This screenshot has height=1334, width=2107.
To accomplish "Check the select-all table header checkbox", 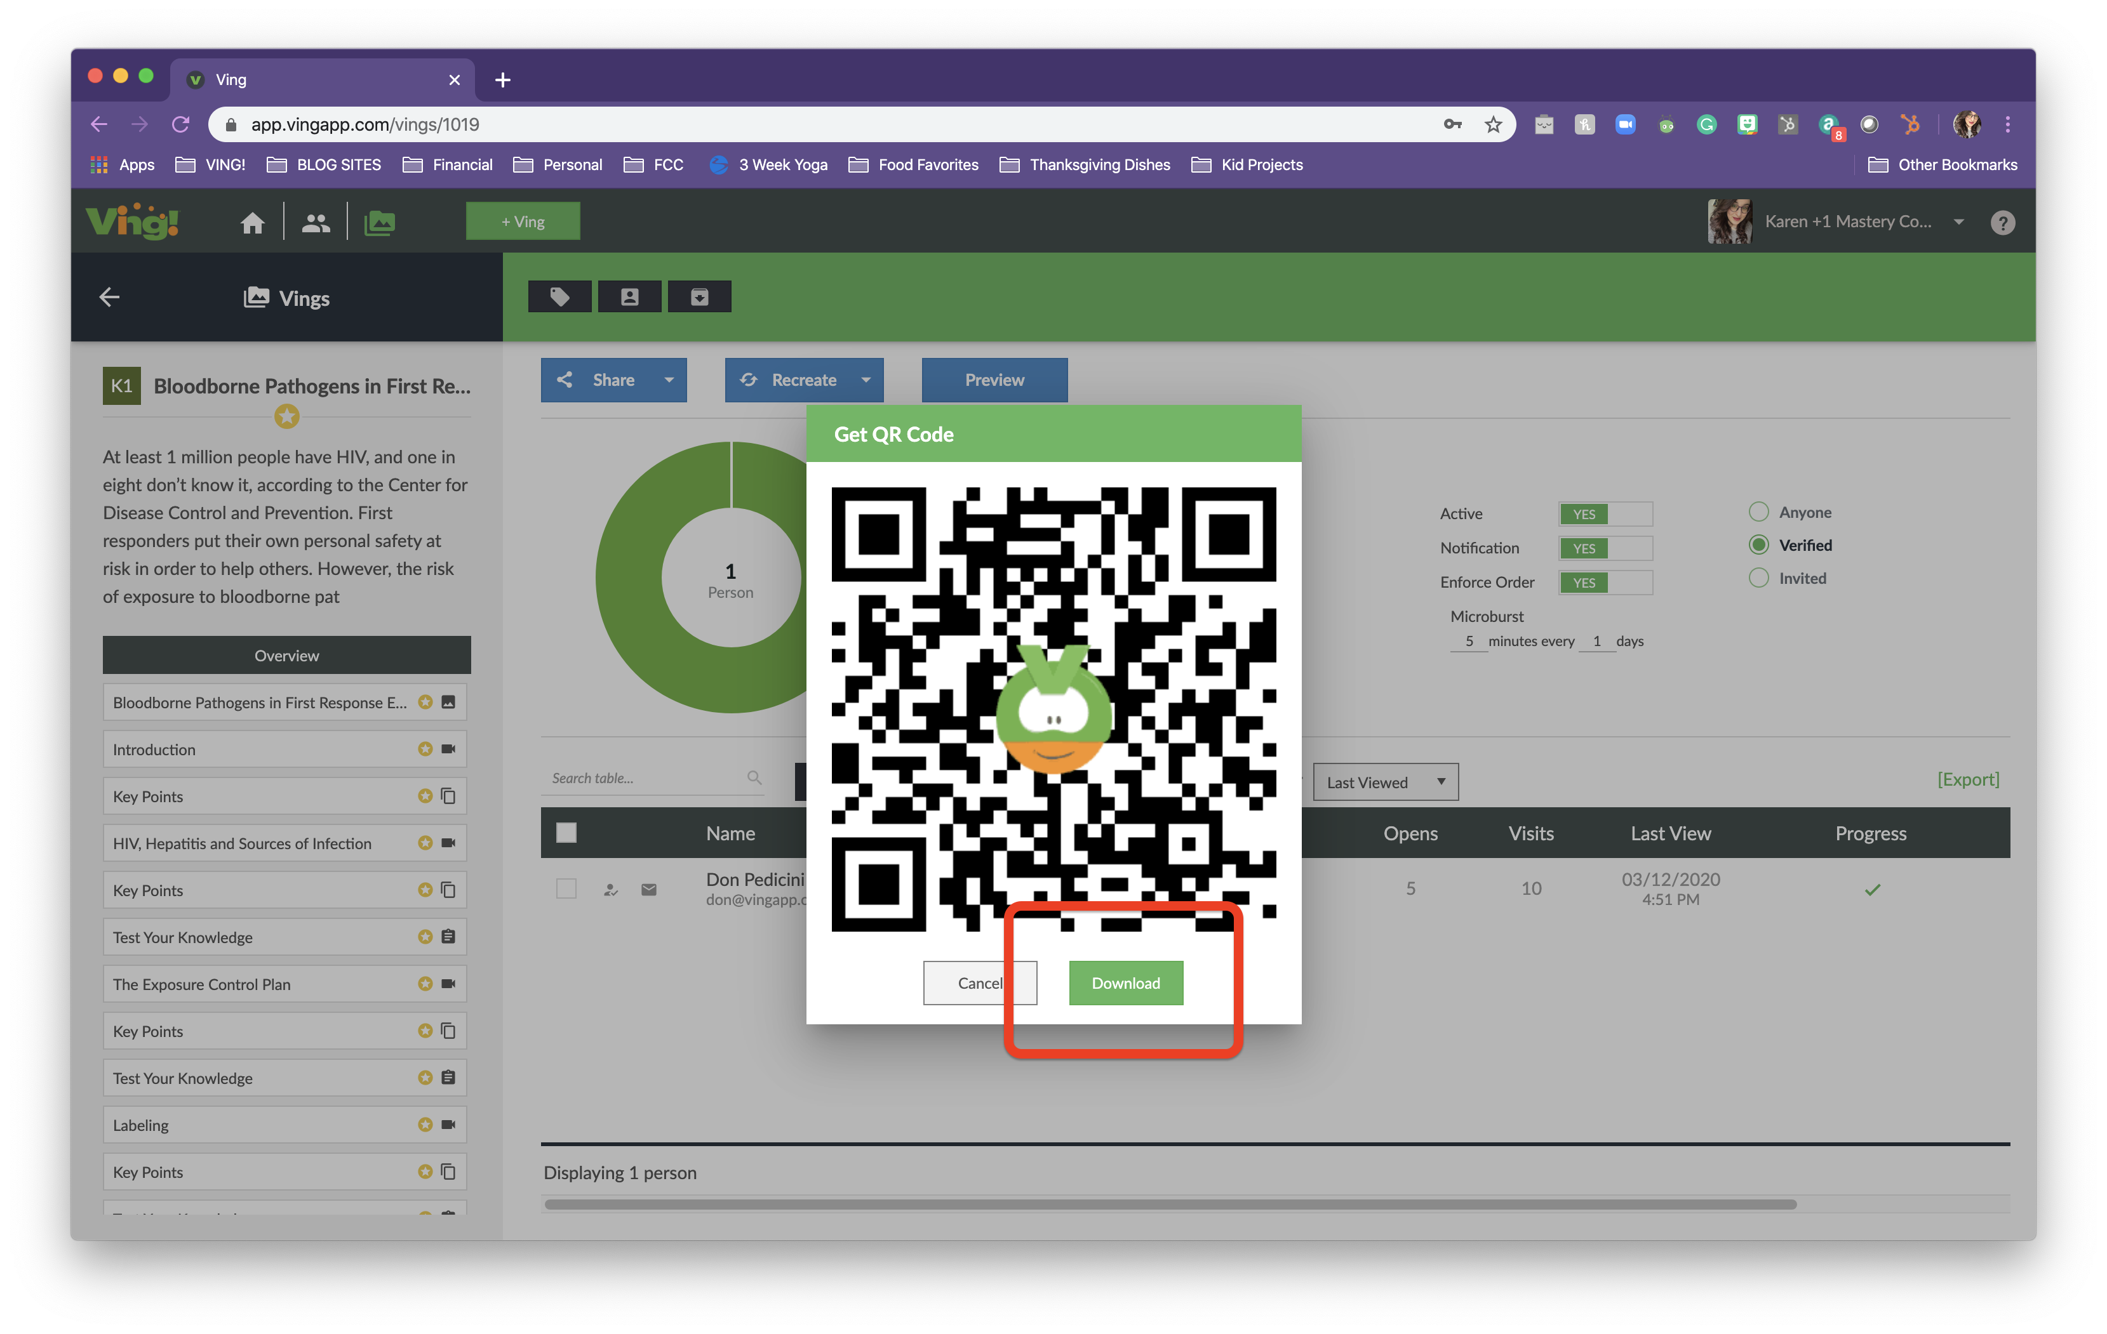I will coord(566,832).
